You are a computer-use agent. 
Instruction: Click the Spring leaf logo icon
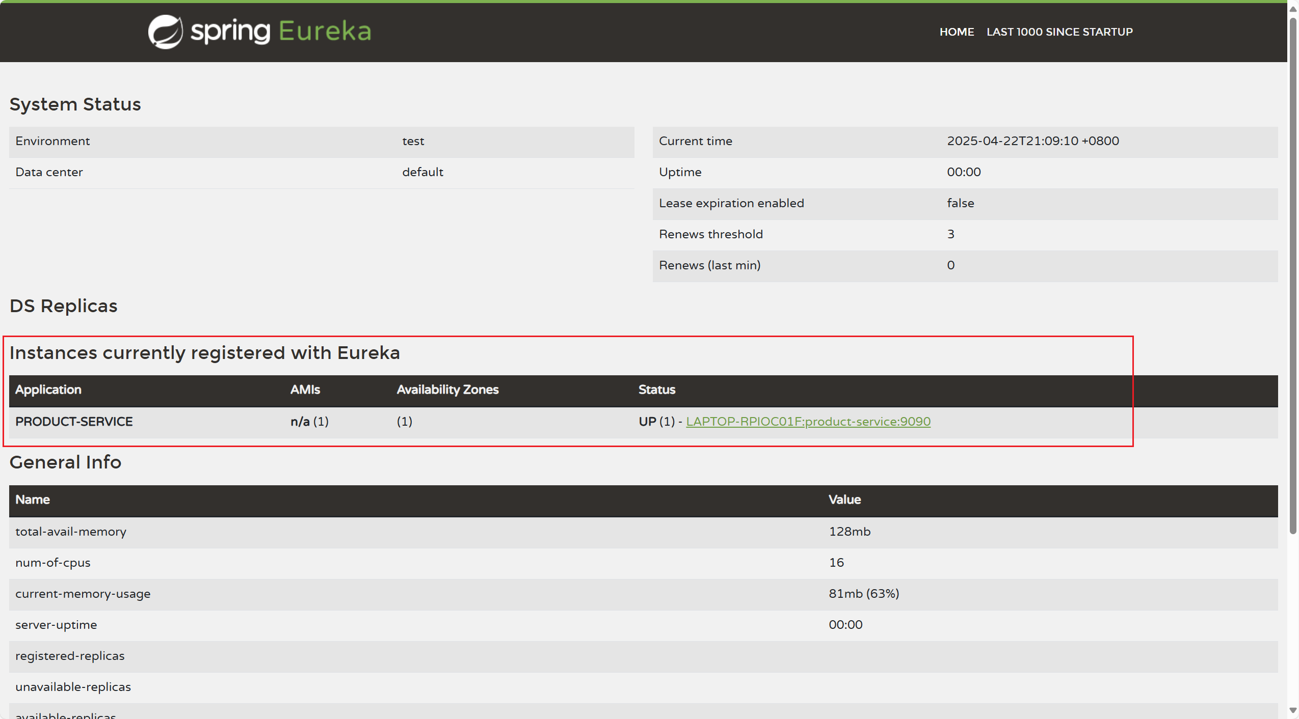pyautogui.click(x=165, y=32)
